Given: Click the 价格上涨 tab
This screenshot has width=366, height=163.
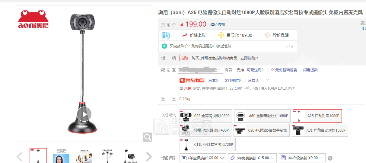Looking at the screenshot, I should [x=194, y=35].
